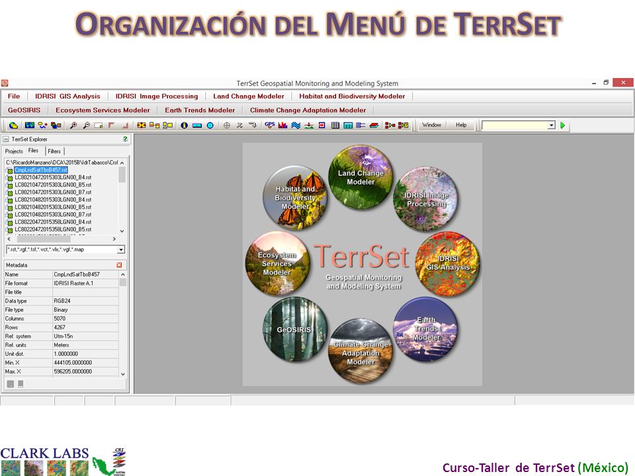The height and width of the screenshot is (476, 635).
Task: Switch to the Filters tab
Action: [54, 151]
